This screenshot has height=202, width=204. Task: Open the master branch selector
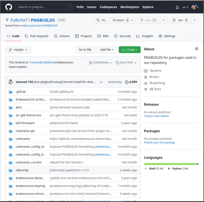[18, 50]
